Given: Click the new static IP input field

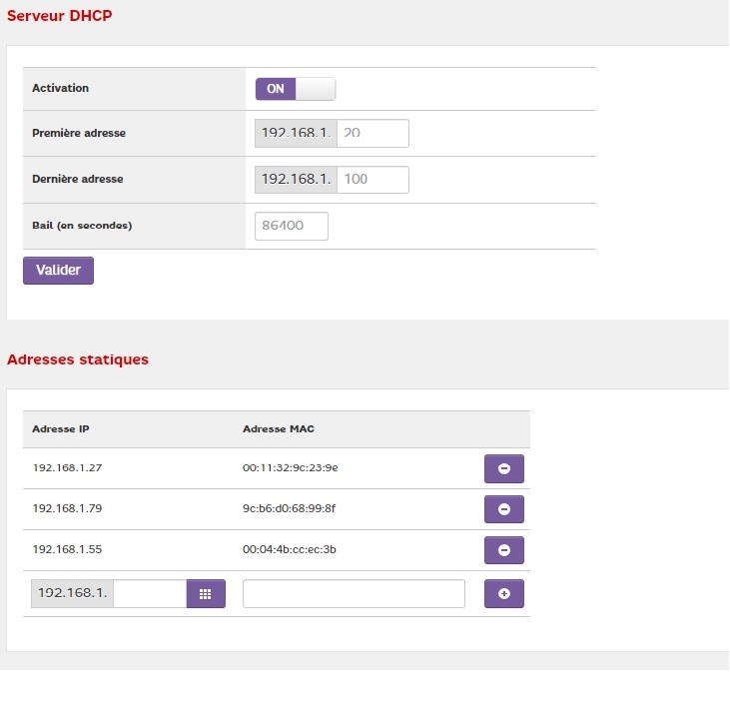Looking at the screenshot, I should tap(150, 593).
